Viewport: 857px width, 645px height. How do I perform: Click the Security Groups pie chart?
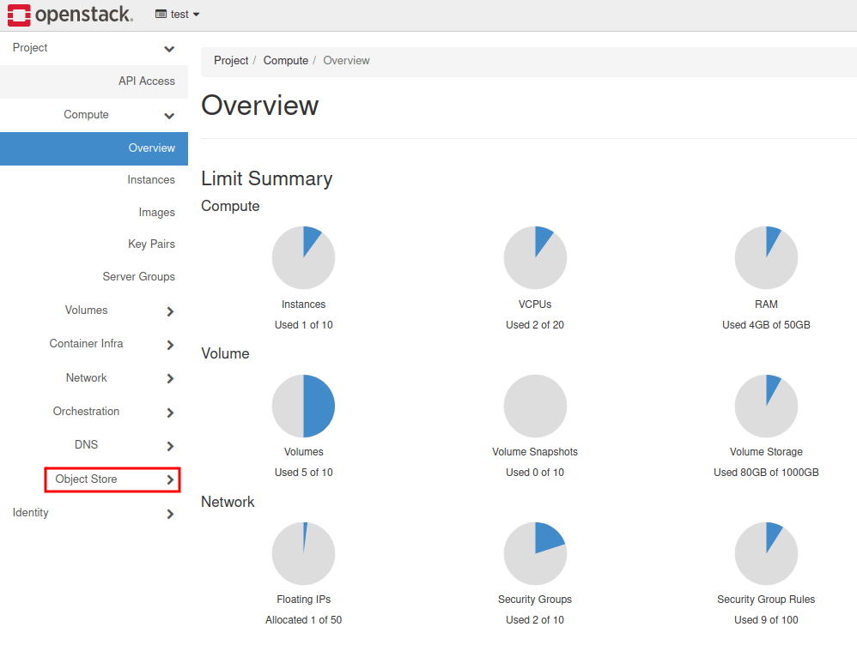tap(535, 553)
